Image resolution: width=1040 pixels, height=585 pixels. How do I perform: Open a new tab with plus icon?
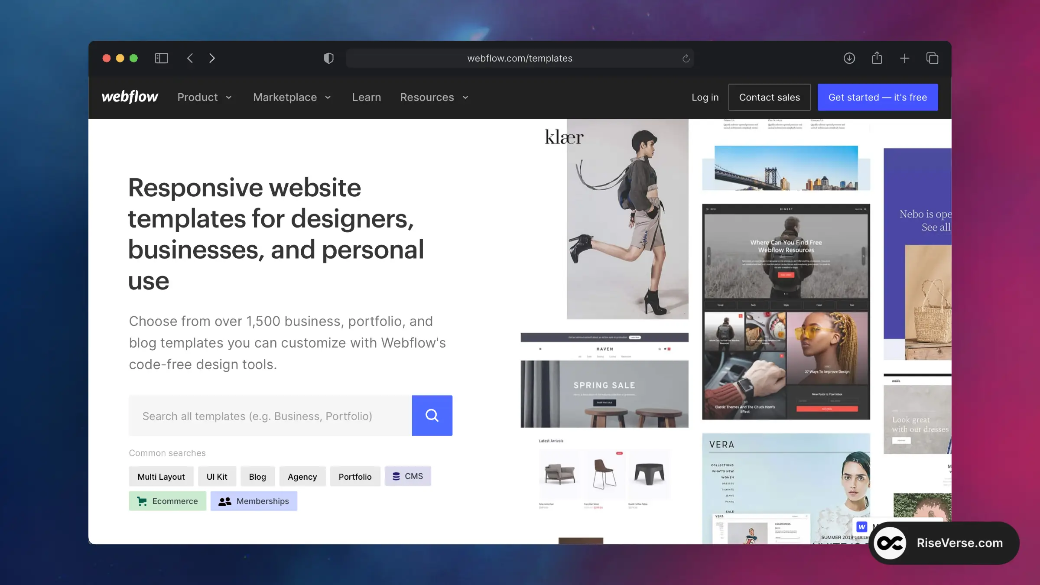[x=904, y=58]
